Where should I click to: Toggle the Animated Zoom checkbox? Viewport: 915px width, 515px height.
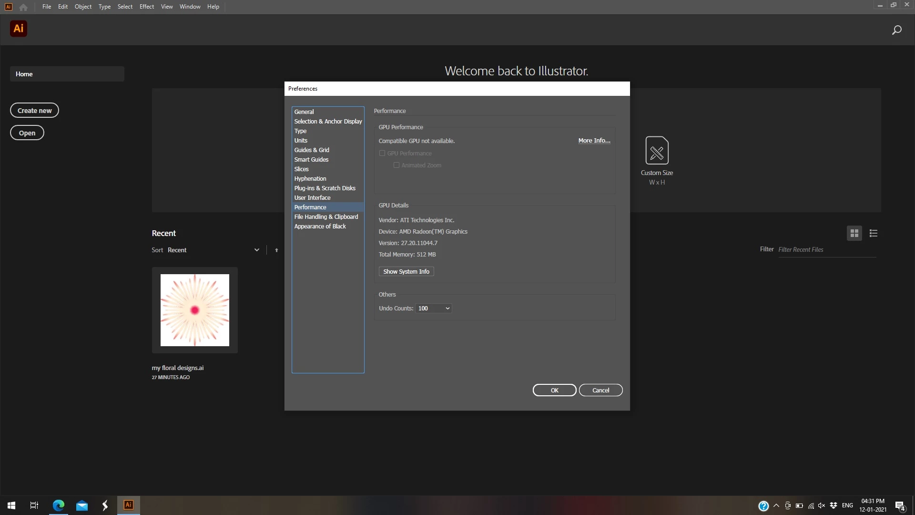396,165
